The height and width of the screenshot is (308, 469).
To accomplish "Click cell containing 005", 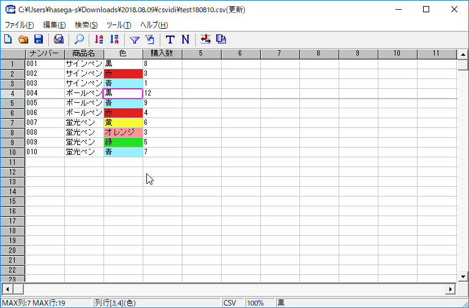I will tap(45, 103).
